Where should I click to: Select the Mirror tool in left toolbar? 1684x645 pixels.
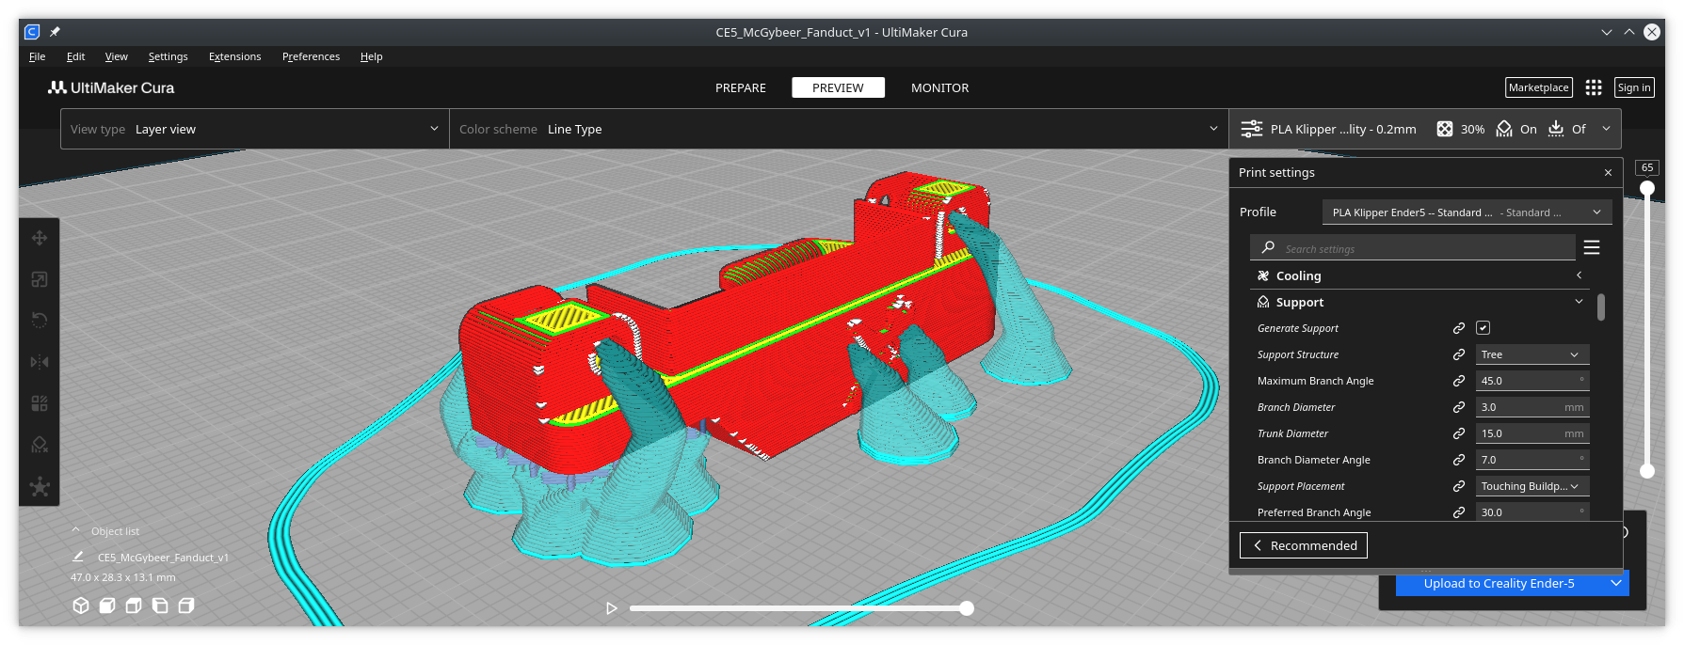[40, 362]
